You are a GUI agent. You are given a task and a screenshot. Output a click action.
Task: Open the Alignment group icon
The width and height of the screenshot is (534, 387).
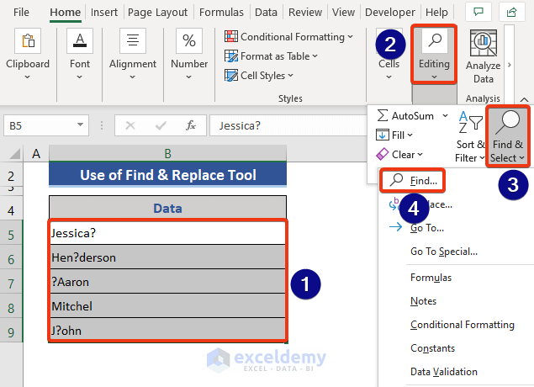[x=133, y=41]
